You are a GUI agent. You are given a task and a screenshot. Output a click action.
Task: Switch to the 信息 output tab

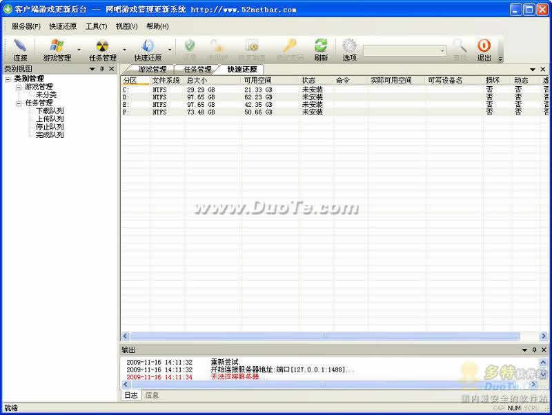(x=152, y=396)
